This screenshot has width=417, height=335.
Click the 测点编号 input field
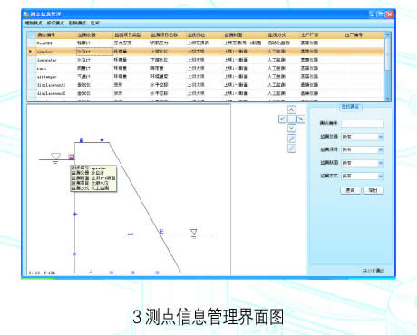[x=363, y=123]
